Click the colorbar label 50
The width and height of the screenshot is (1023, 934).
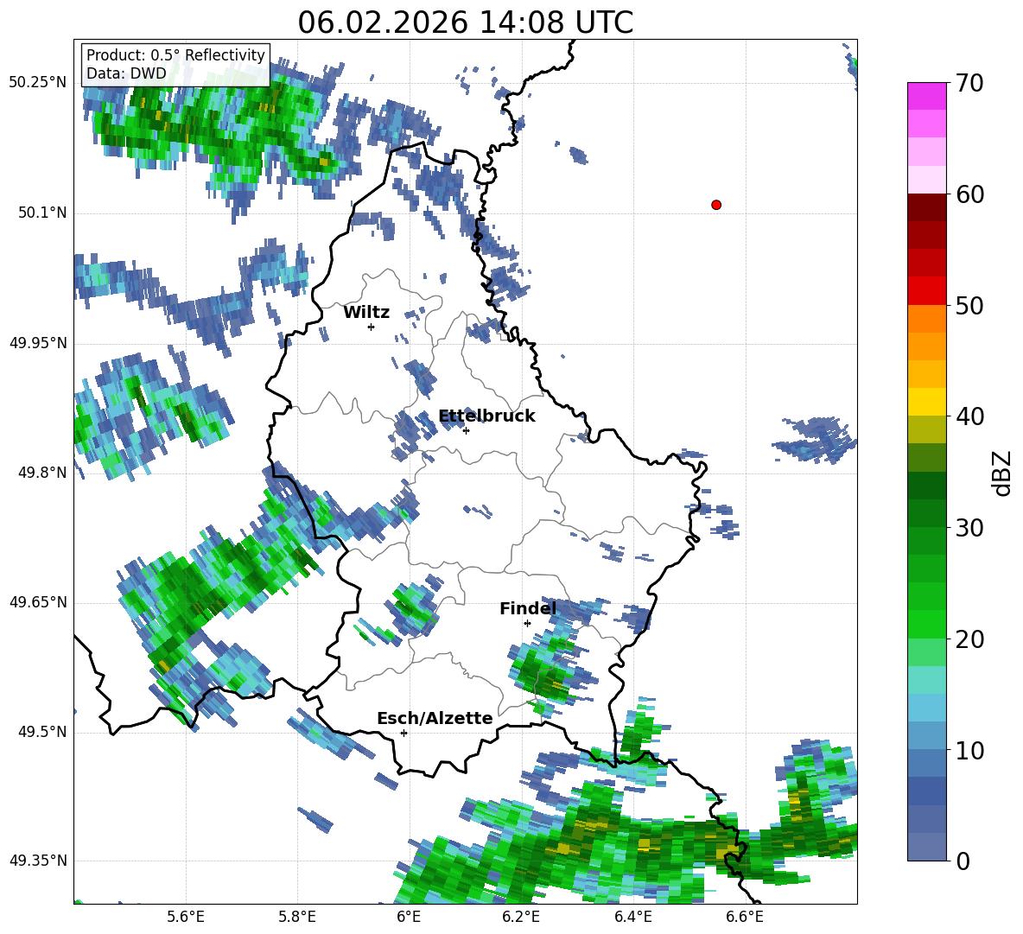969,306
